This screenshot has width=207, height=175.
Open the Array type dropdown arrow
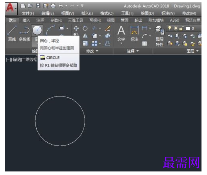pos(100,43)
